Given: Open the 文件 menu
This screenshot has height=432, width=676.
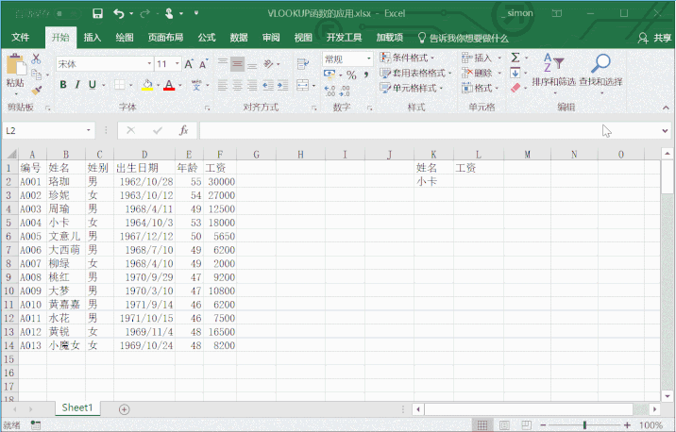Looking at the screenshot, I should [20, 38].
